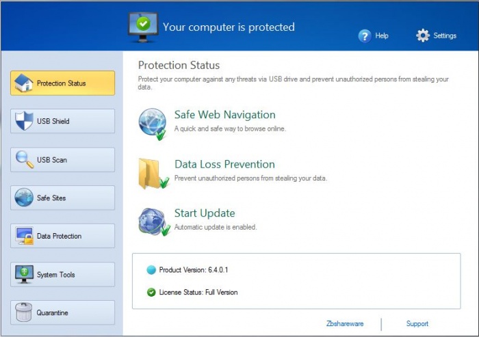Click the Start Update heading
The width and height of the screenshot is (479, 337).
205,213
